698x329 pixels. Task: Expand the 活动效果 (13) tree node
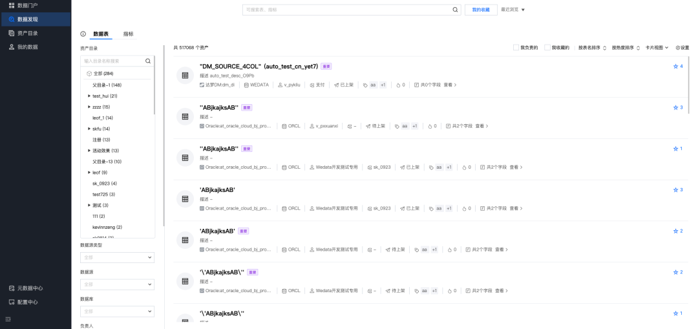pyautogui.click(x=89, y=151)
